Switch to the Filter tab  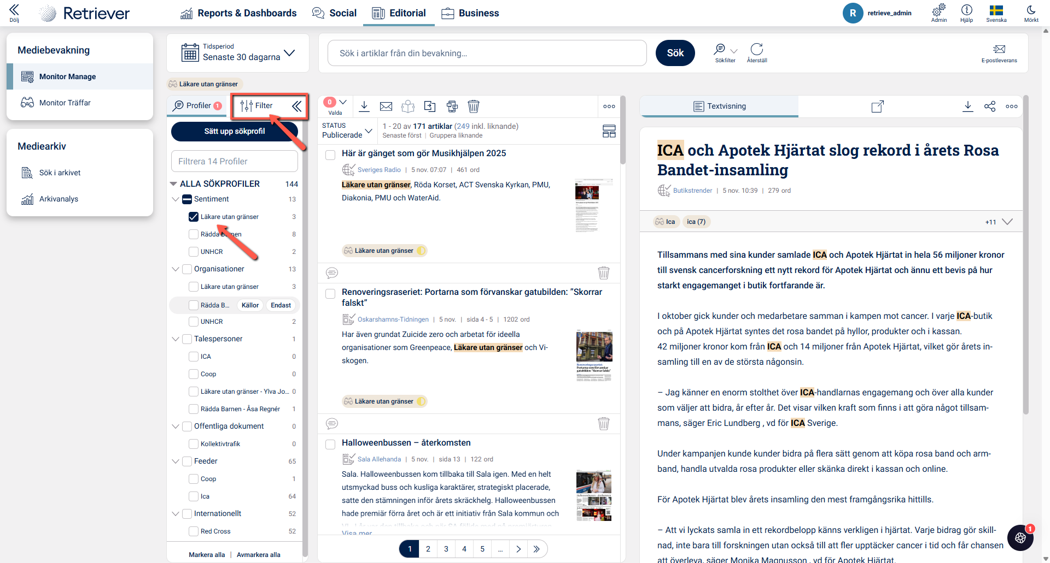pyautogui.click(x=256, y=105)
